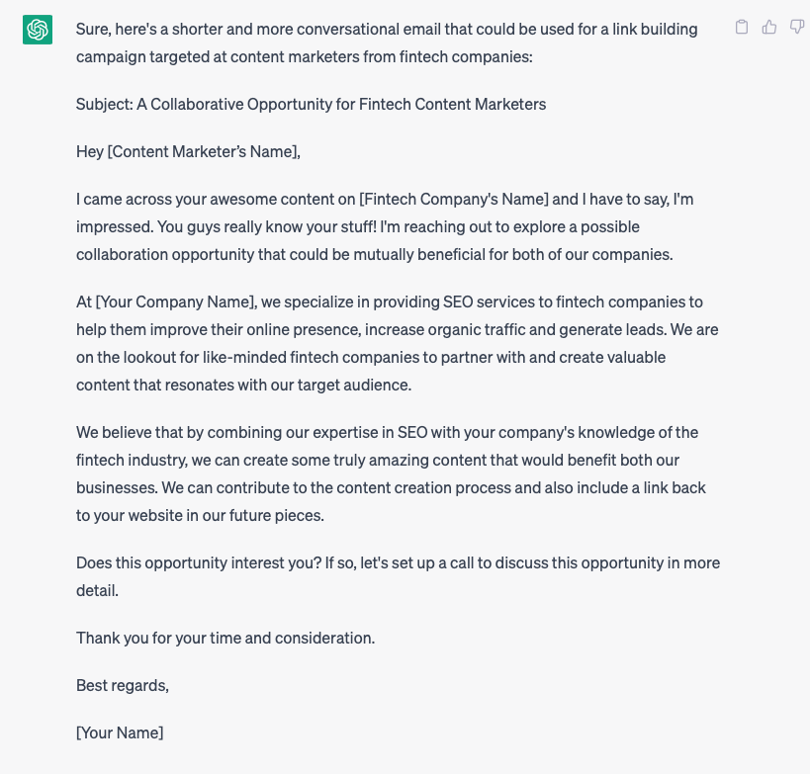Click the '[Your Name]' signature placeholder

click(x=120, y=732)
